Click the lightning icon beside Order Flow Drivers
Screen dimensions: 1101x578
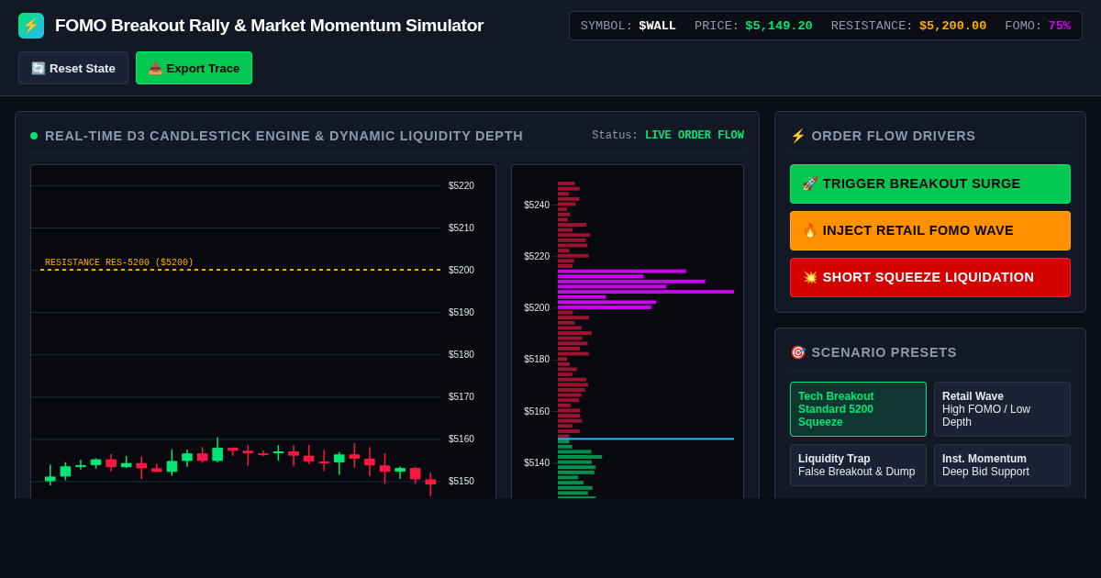click(x=797, y=136)
